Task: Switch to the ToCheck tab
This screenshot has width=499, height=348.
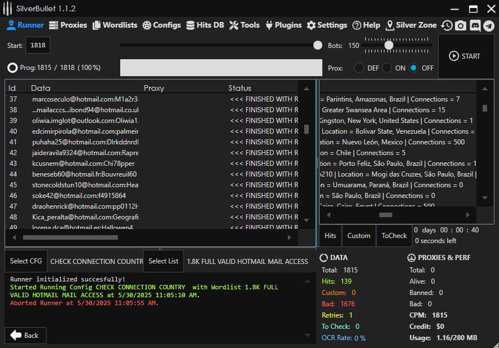Action: click(394, 236)
